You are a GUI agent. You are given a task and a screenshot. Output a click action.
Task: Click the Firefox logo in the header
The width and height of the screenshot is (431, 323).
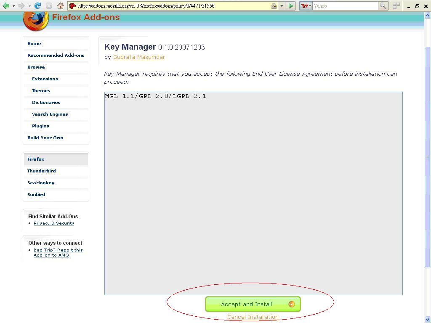[x=36, y=21]
